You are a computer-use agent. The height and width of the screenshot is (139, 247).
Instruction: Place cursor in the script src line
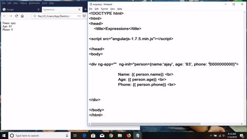[x=131, y=39]
